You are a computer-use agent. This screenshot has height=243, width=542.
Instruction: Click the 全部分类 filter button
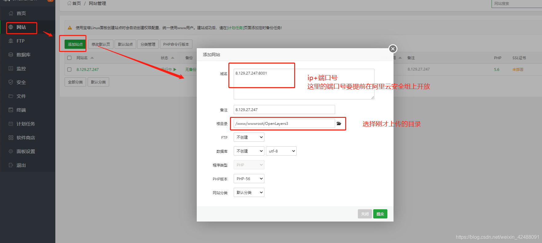[75, 82]
